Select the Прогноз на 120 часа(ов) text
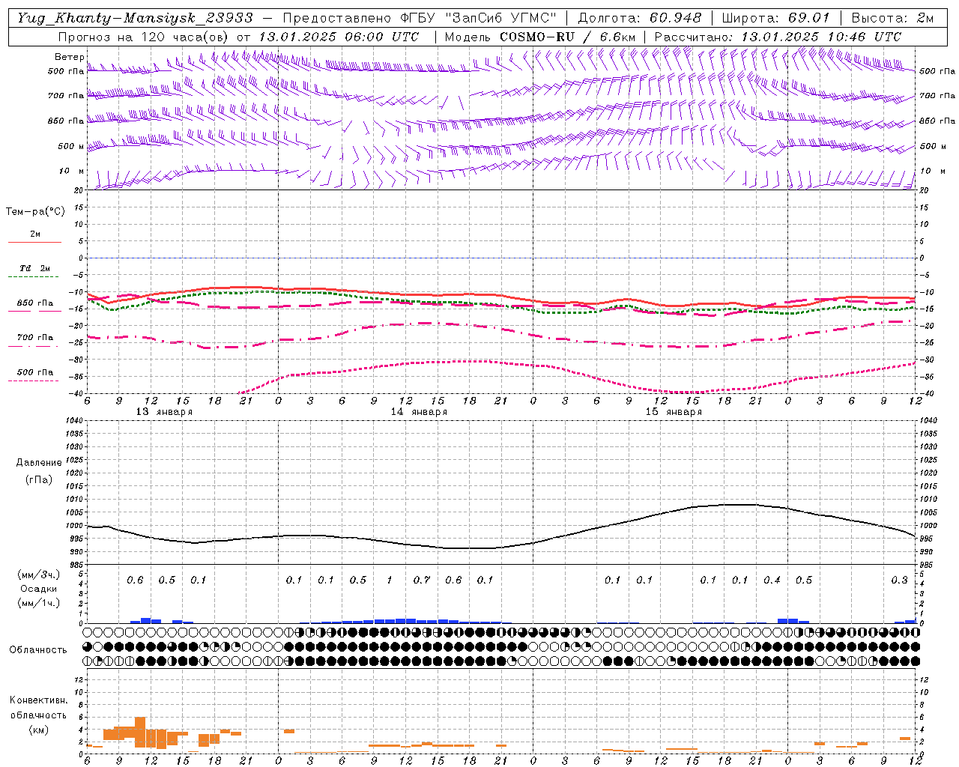This screenshot has width=959, height=767. point(144,37)
